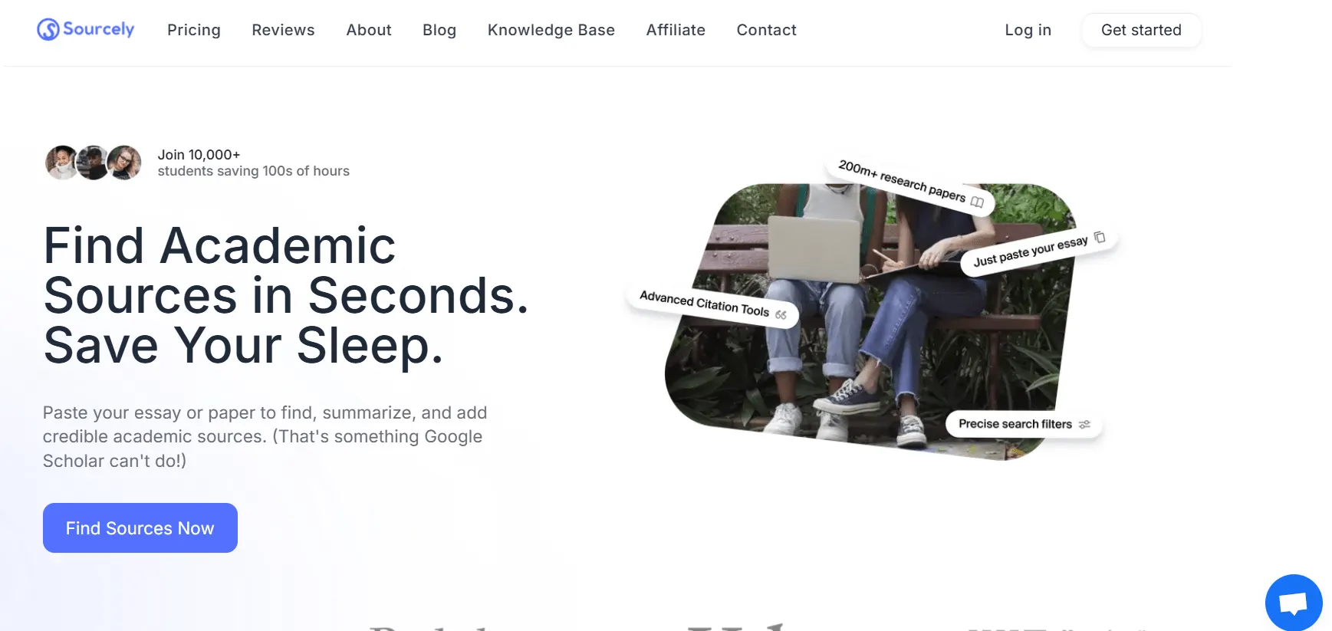Click the quote icon on Citation Tools tag
1332x631 pixels.
pyautogui.click(x=781, y=314)
